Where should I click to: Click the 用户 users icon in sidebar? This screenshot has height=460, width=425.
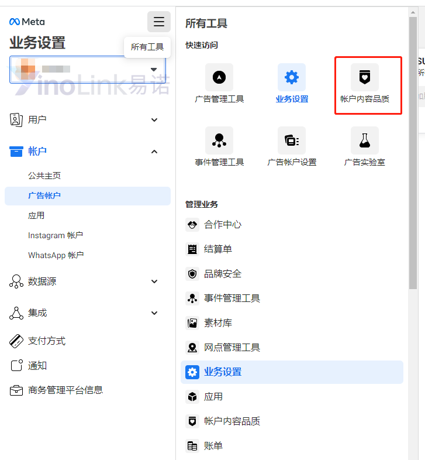pyautogui.click(x=16, y=120)
